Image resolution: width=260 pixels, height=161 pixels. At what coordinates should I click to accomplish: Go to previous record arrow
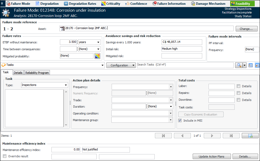[x=182, y=136]
